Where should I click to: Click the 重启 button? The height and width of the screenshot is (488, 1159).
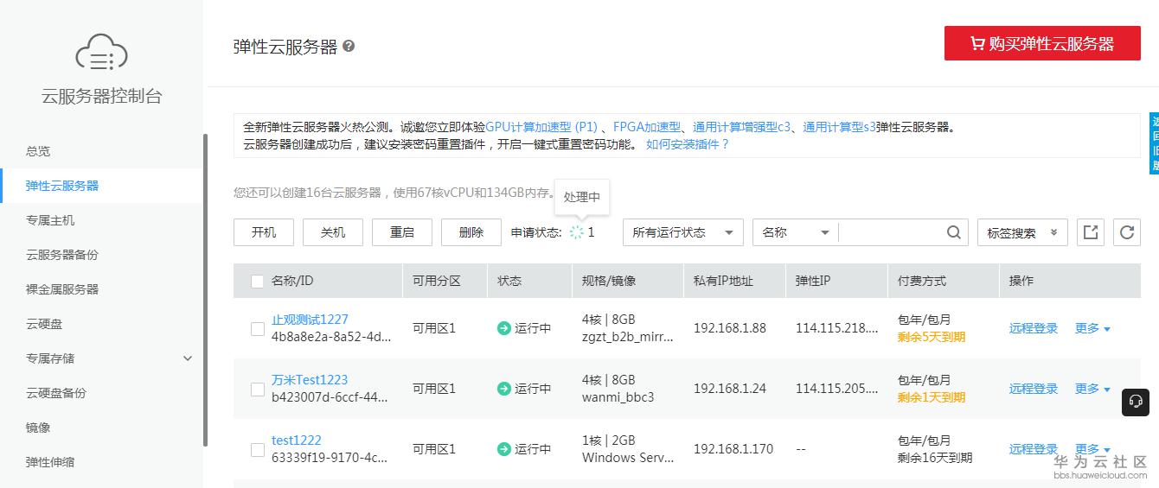click(x=402, y=232)
